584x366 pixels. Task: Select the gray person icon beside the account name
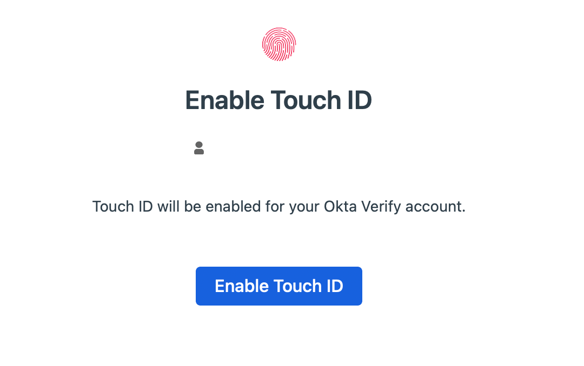pyautogui.click(x=199, y=148)
